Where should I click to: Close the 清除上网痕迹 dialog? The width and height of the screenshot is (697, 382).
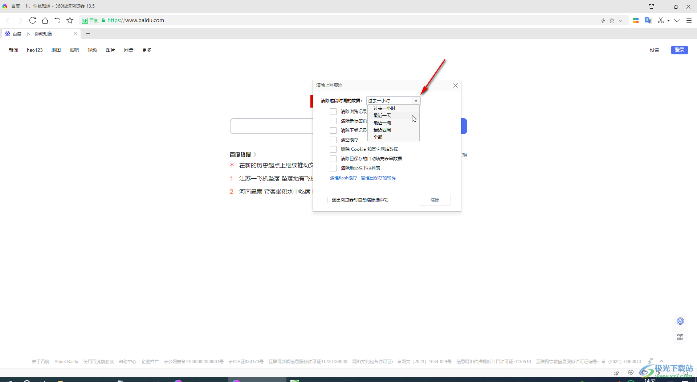point(456,86)
